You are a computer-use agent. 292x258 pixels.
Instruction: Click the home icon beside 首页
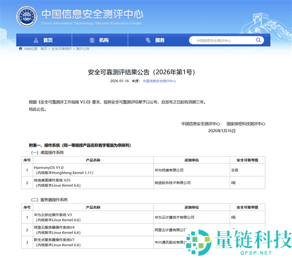36,40
